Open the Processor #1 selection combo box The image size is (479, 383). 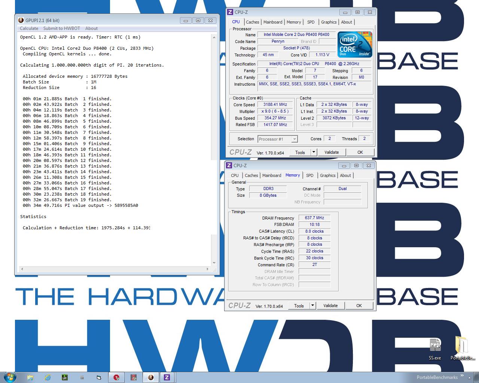pyautogui.click(x=277, y=139)
